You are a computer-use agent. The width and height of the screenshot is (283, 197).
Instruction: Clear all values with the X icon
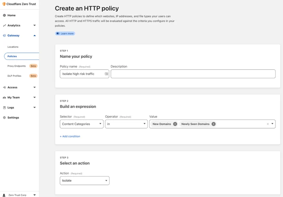268,124
